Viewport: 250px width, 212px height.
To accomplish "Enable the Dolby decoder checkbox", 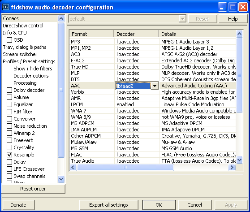I will point(9,90).
